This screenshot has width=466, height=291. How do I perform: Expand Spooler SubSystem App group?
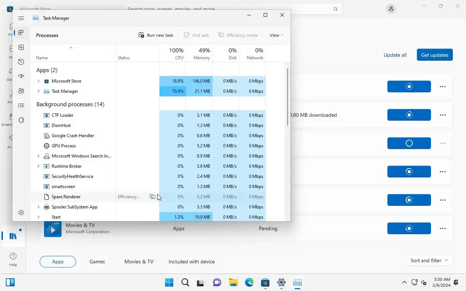point(39,207)
